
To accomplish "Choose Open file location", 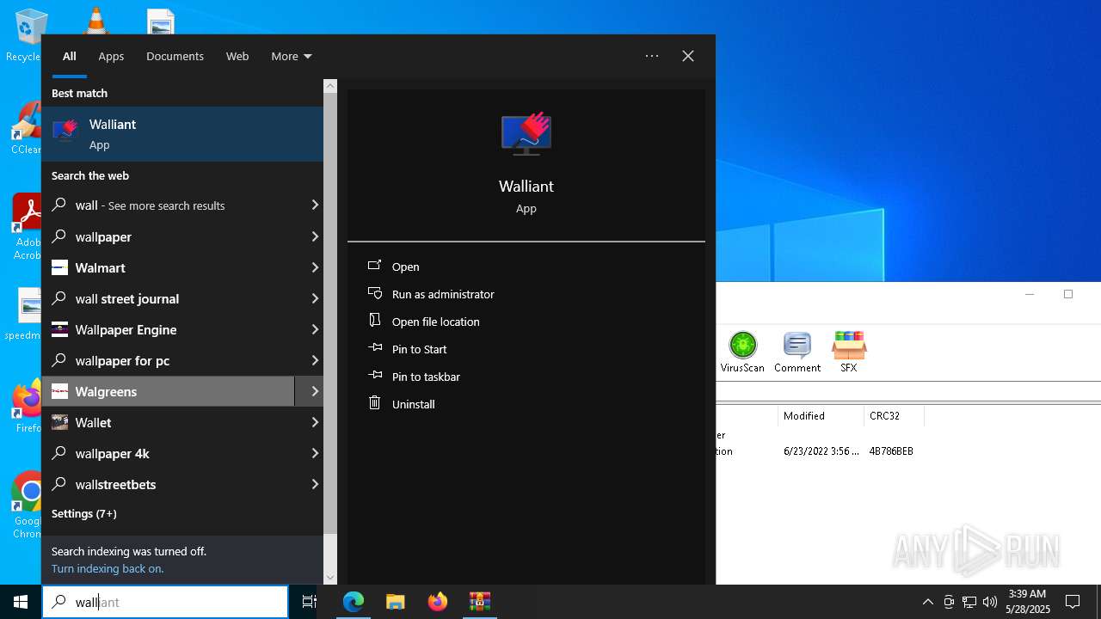I will 436,322.
